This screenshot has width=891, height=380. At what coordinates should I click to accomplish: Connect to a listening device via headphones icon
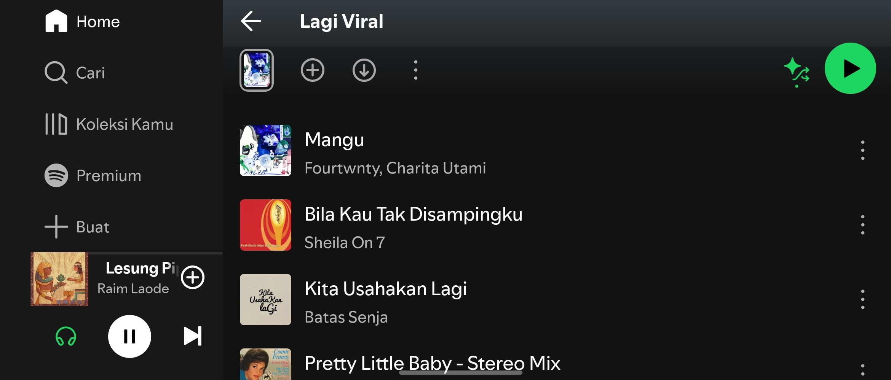click(65, 336)
